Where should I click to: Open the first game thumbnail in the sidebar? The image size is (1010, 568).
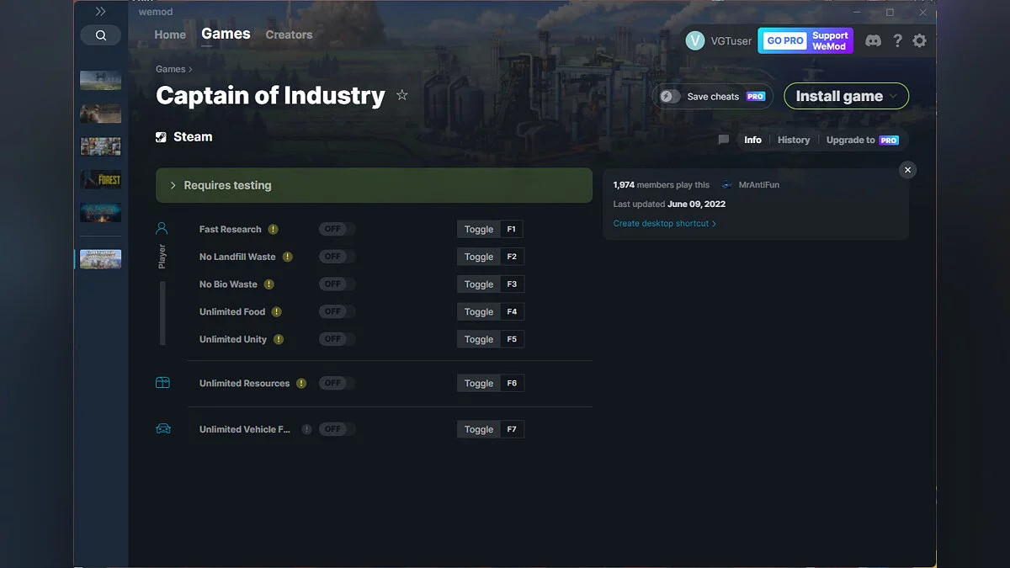[100, 81]
